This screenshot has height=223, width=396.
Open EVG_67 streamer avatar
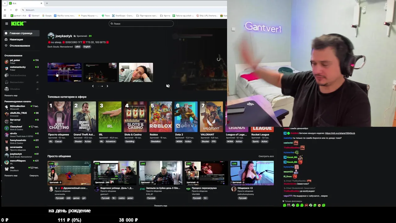point(142,189)
